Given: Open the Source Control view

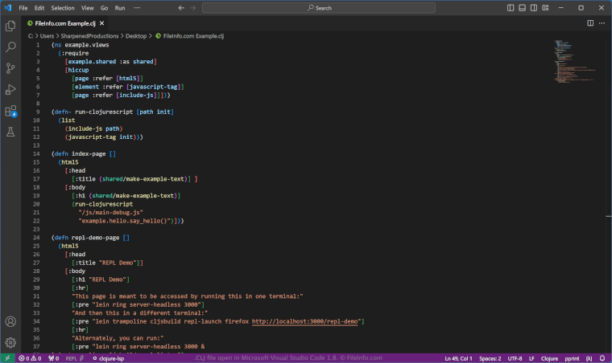Looking at the screenshot, I should click(x=10, y=68).
